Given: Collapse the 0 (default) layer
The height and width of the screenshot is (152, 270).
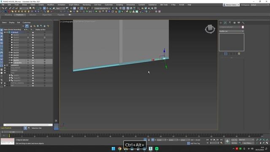Looking at the screenshot, I should (5, 32).
